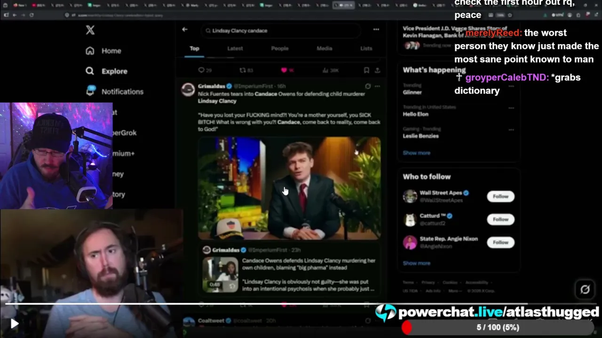This screenshot has height=338, width=602.
Task: Follow Catturd
Action: click(x=500, y=219)
